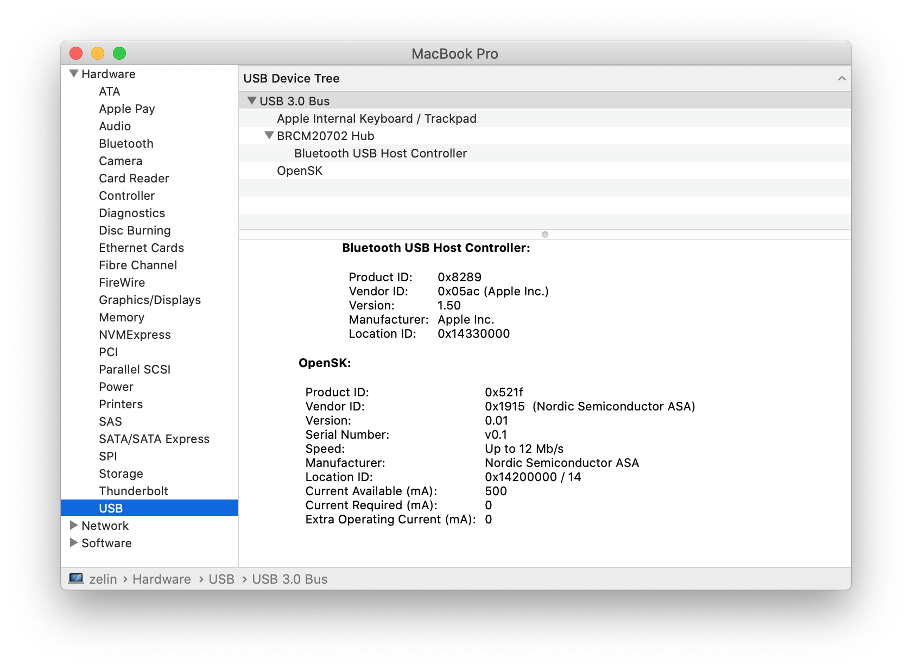Click Hardware in the path bar

pos(161,579)
